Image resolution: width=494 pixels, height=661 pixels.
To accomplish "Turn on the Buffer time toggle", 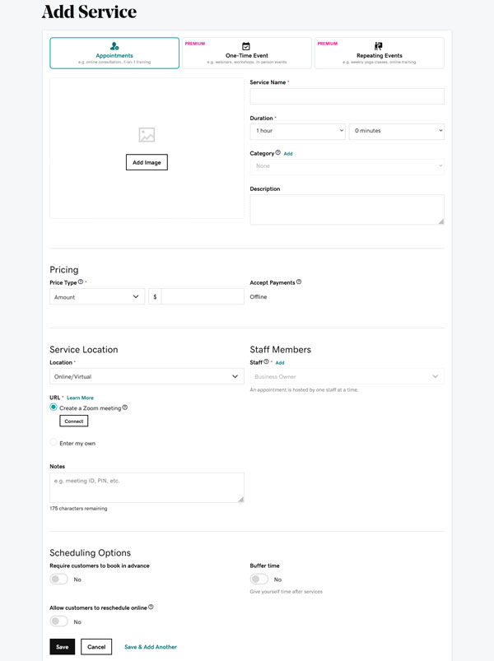I will (259, 580).
